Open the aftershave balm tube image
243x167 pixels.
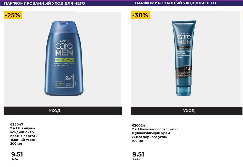tap(184, 58)
